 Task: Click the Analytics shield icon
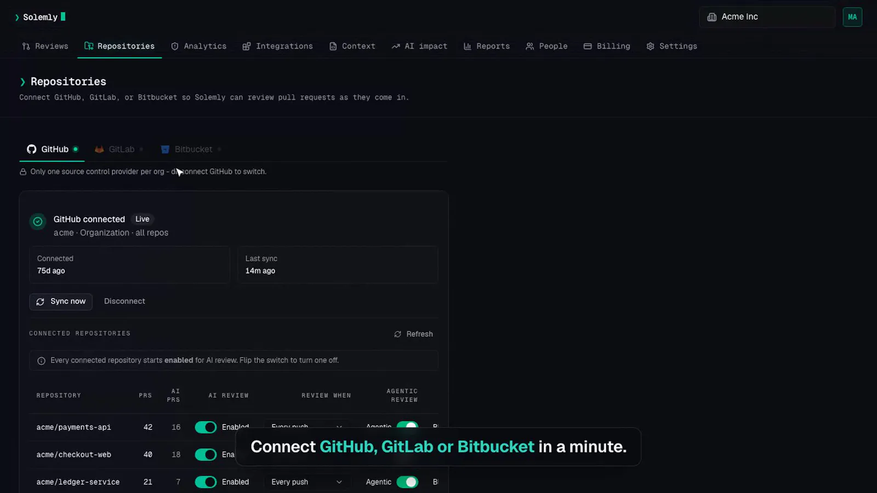(x=175, y=47)
